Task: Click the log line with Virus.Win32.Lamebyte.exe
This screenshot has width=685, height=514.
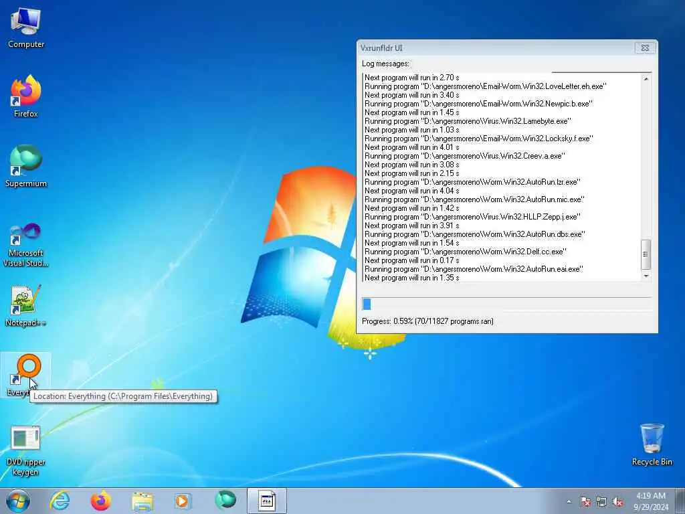Action: point(468,121)
